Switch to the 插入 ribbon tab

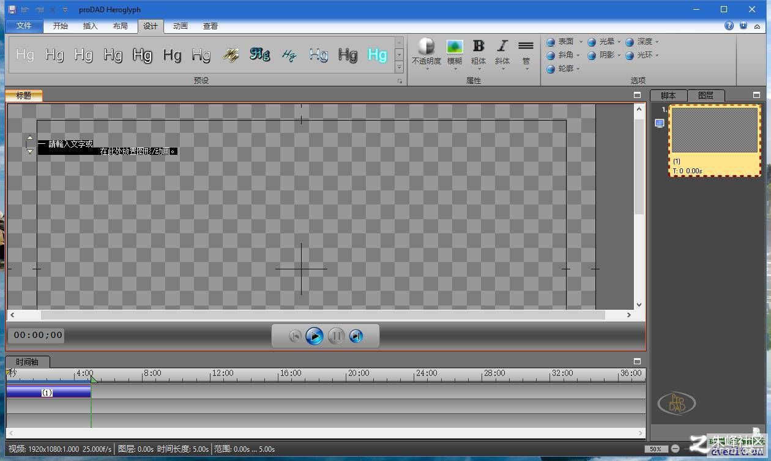(x=90, y=26)
